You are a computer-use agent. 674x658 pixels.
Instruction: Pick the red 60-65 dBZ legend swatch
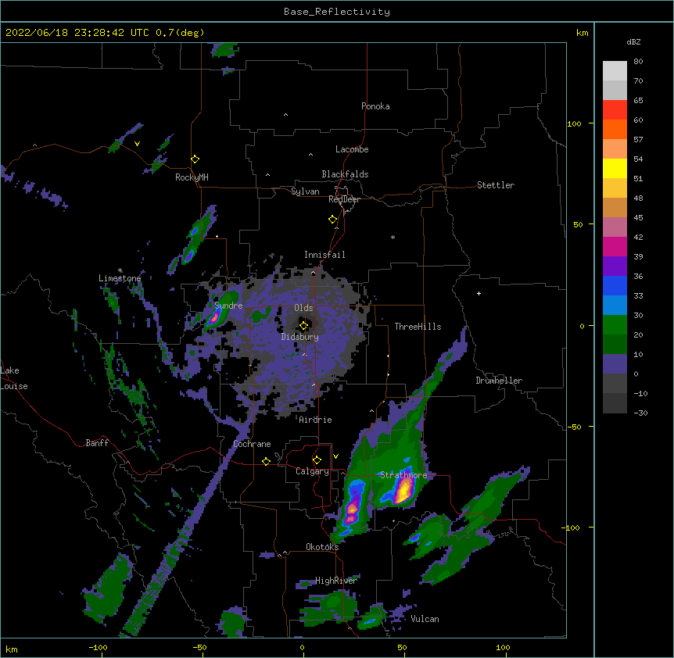615,110
